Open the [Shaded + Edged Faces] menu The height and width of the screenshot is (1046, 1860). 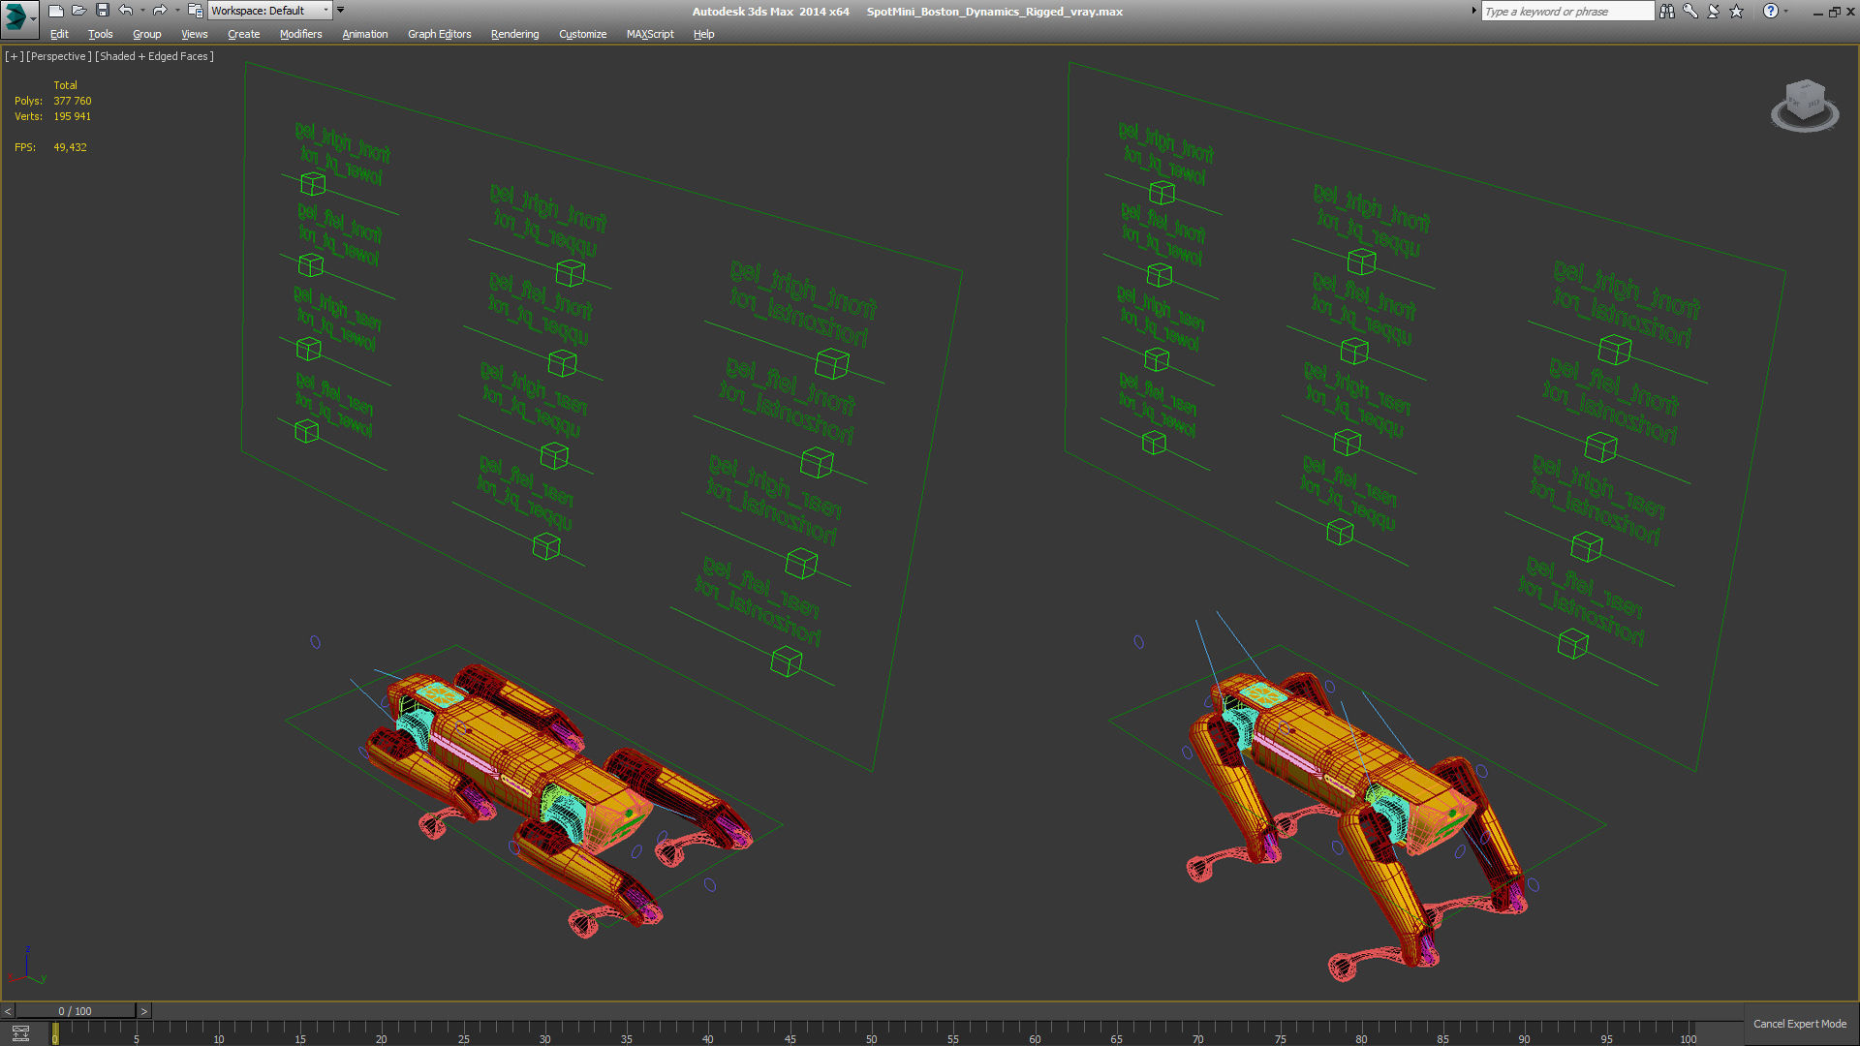pos(154,56)
